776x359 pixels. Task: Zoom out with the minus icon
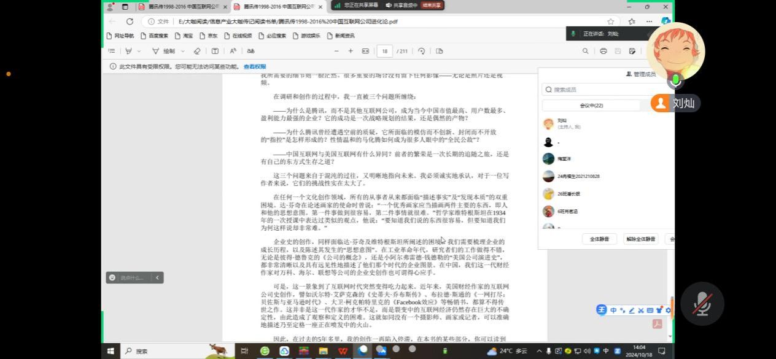click(336, 51)
